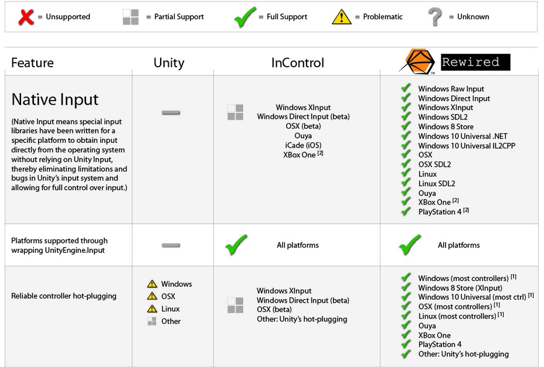The image size is (544, 367).
Task: Click the Feature column header
Action: point(32,63)
